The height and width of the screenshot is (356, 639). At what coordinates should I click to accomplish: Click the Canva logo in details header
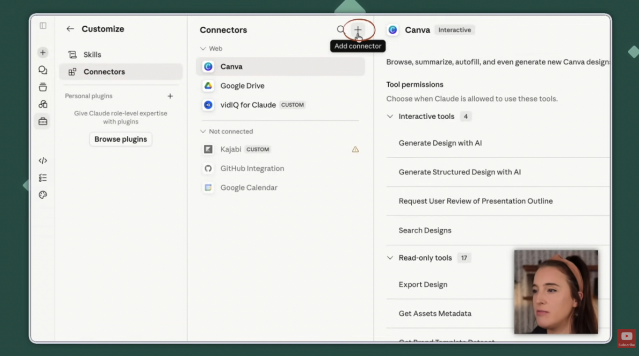pos(393,30)
